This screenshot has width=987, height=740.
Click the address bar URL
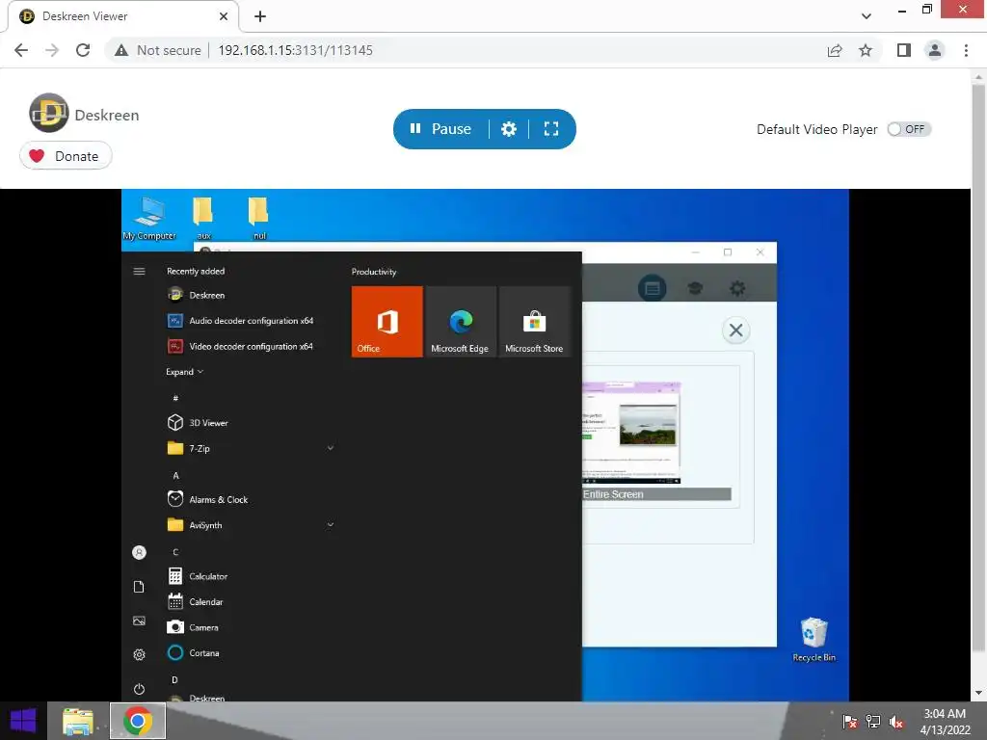295,50
